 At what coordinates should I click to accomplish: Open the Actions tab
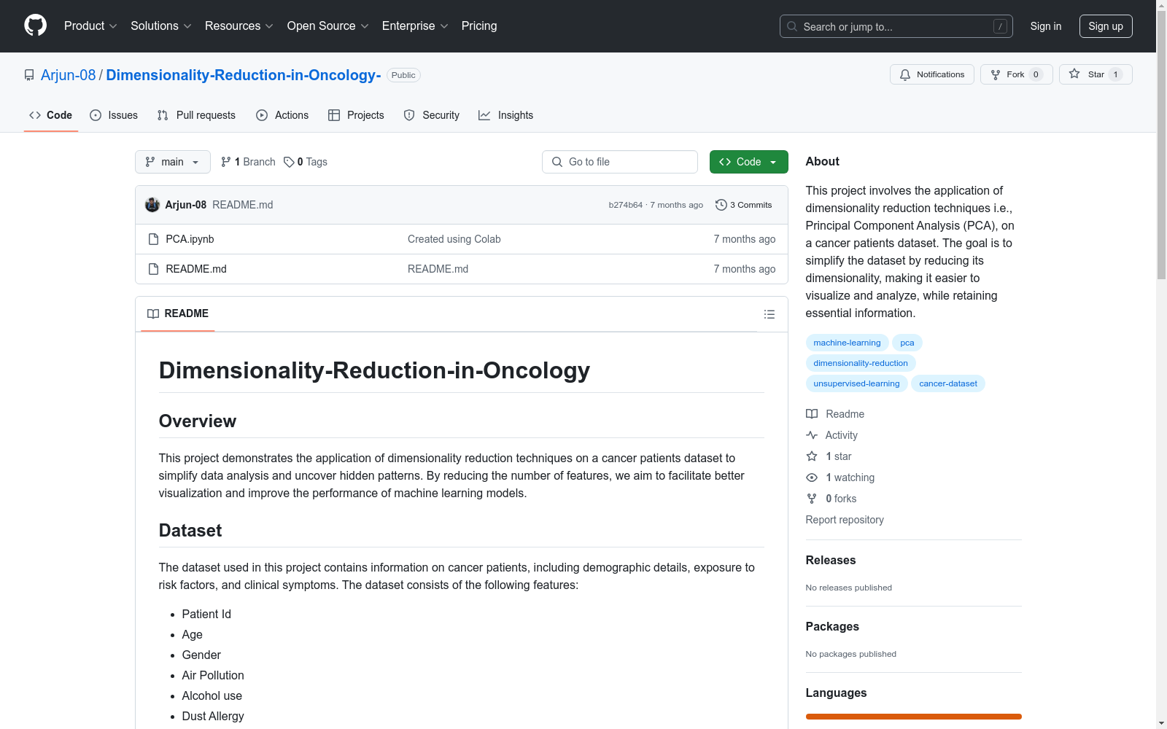pos(282,115)
